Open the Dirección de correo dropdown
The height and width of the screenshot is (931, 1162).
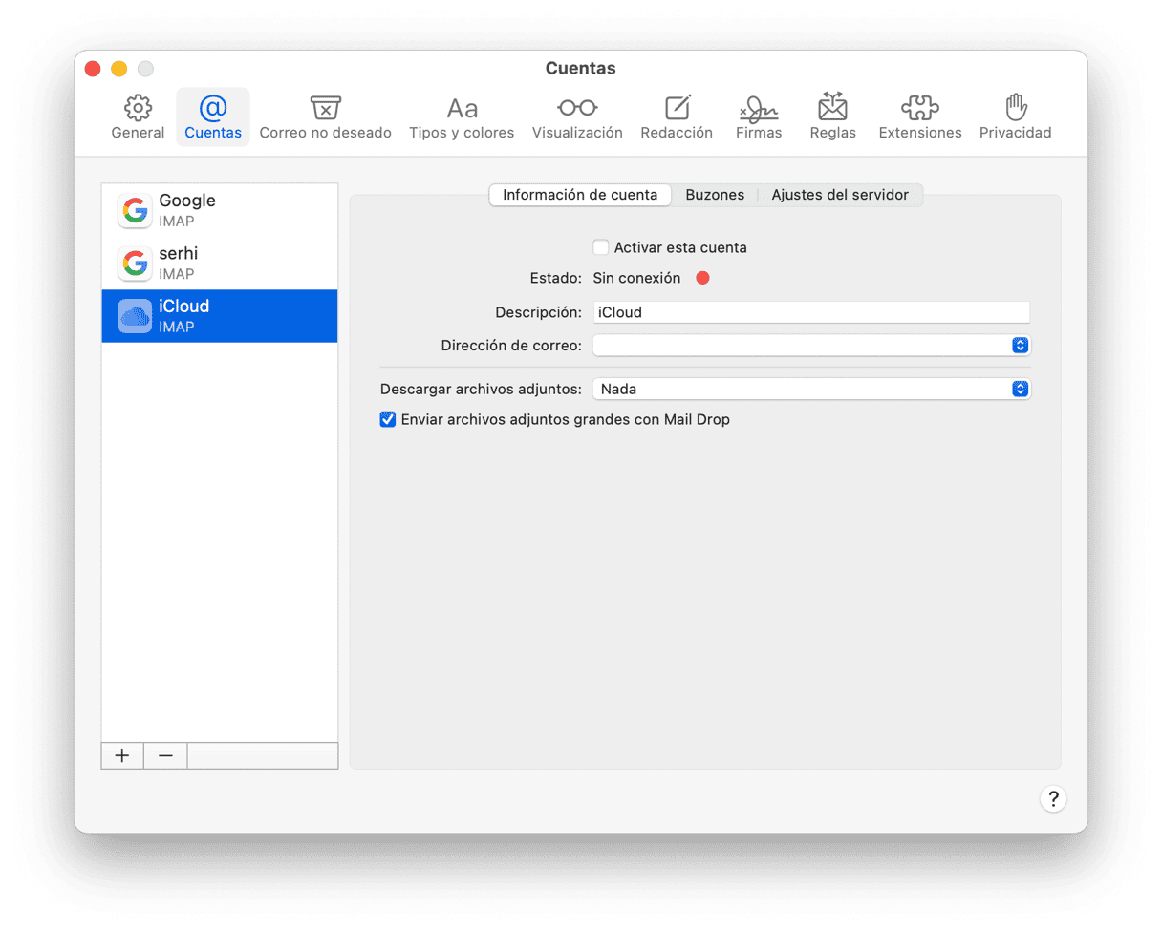811,345
